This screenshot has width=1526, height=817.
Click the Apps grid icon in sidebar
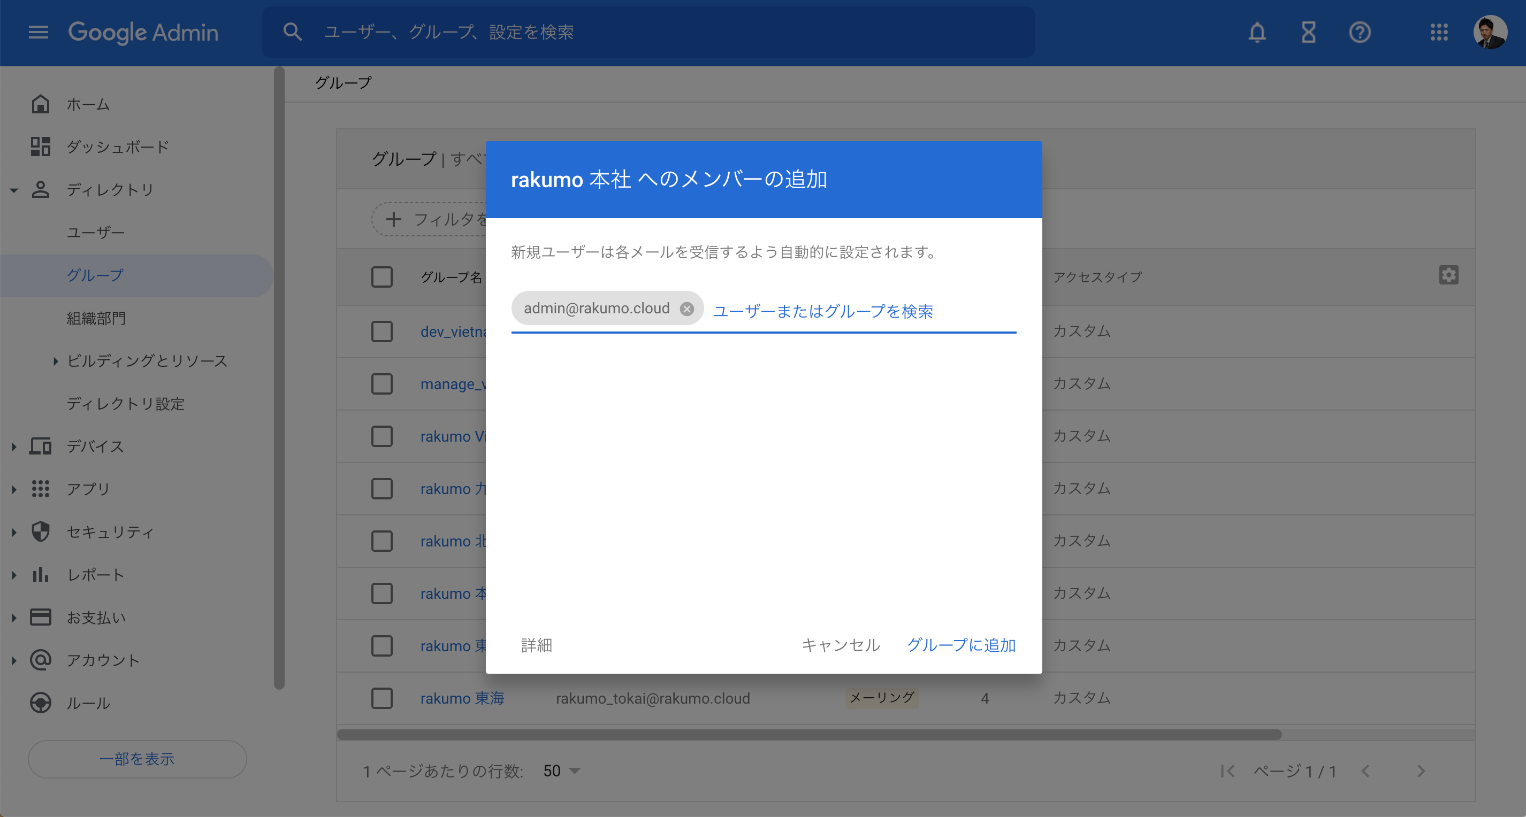40,489
